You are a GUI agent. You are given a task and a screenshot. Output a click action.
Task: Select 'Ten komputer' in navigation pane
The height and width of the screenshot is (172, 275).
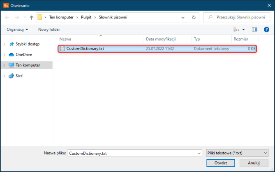coord(28,65)
